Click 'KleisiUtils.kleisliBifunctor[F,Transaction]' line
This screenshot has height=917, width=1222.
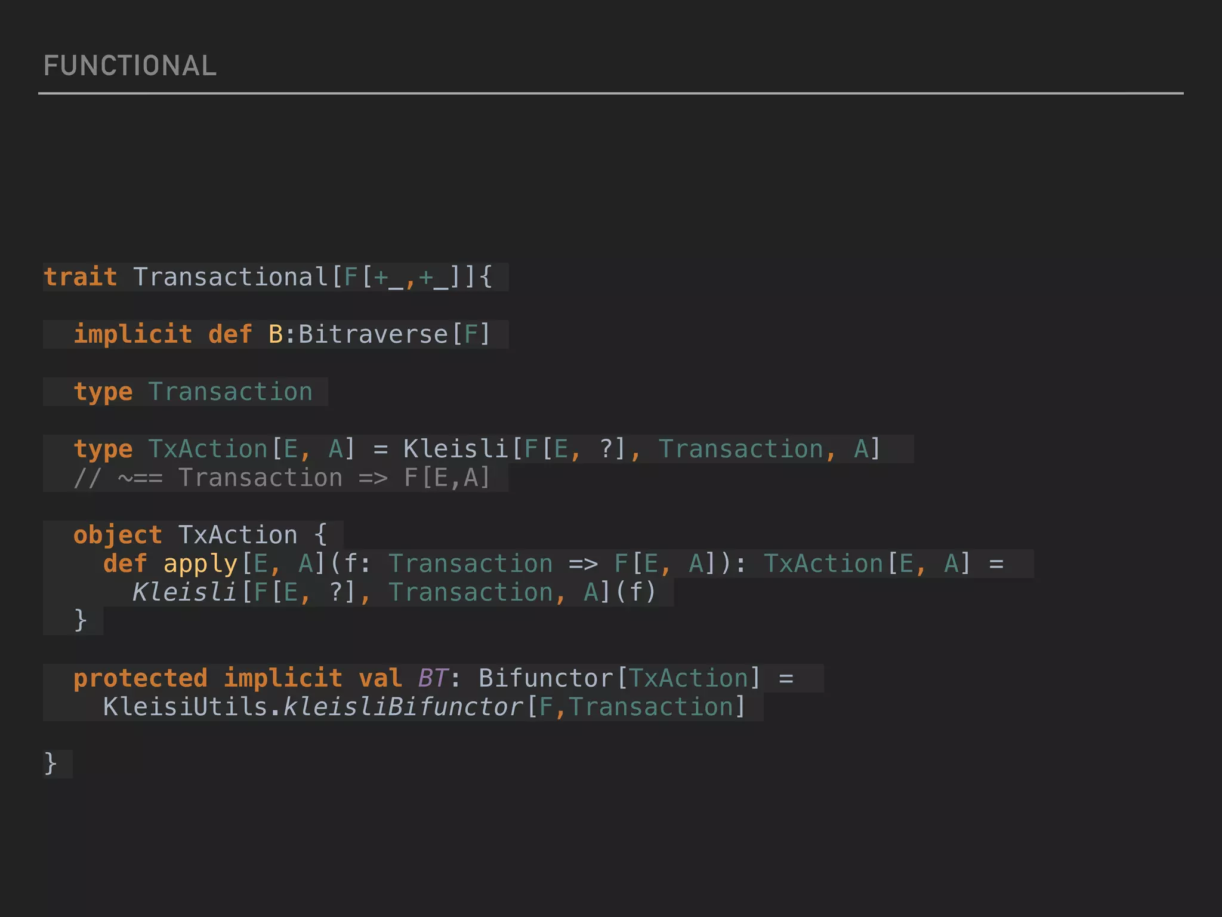pyautogui.click(x=424, y=707)
